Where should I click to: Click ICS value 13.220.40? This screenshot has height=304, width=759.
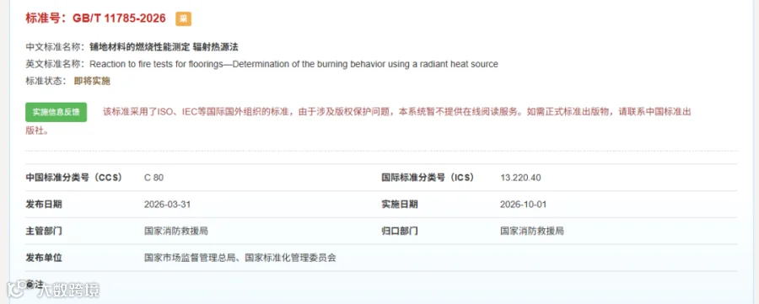520,178
